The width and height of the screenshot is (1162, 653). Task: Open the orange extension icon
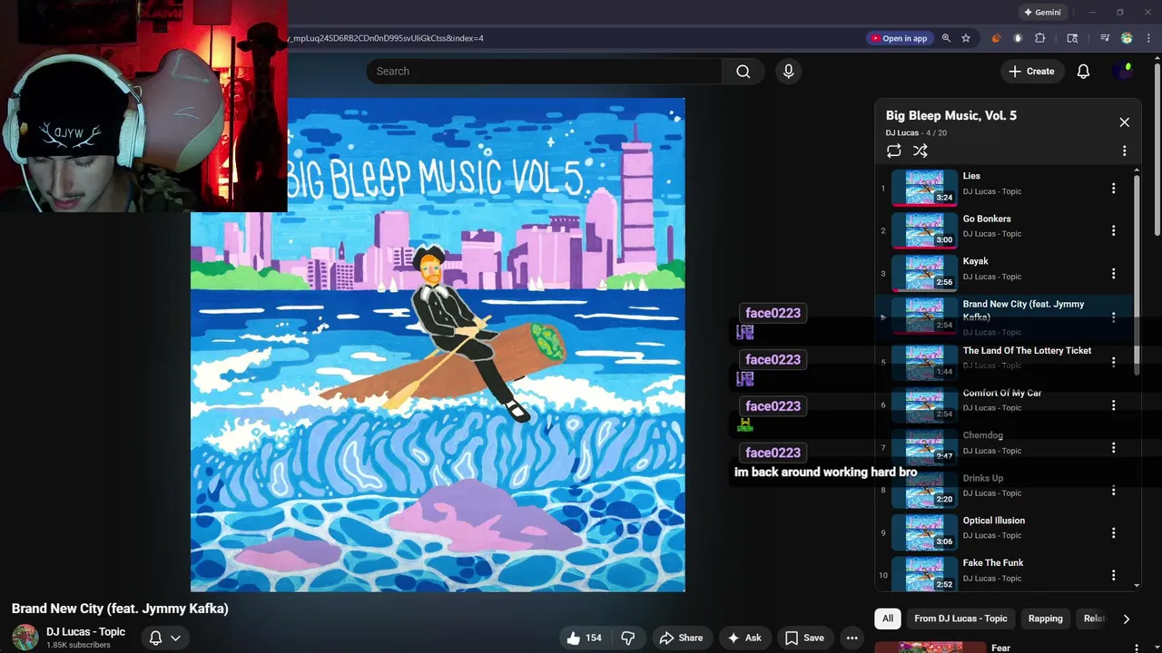[x=996, y=38]
